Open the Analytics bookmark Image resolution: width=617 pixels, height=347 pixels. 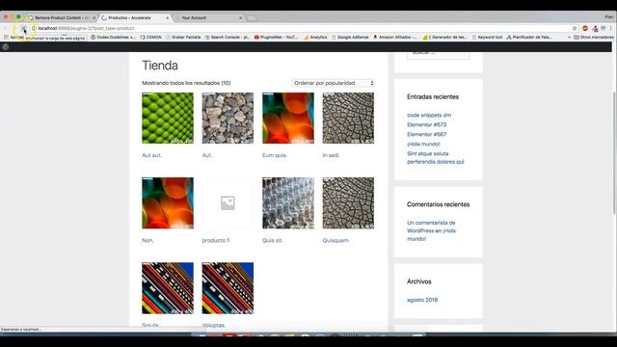click(x=315, y=37)
